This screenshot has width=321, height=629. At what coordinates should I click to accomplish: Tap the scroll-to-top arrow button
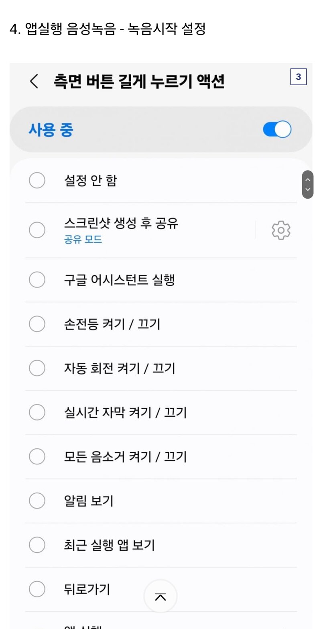tap(160, 596)
